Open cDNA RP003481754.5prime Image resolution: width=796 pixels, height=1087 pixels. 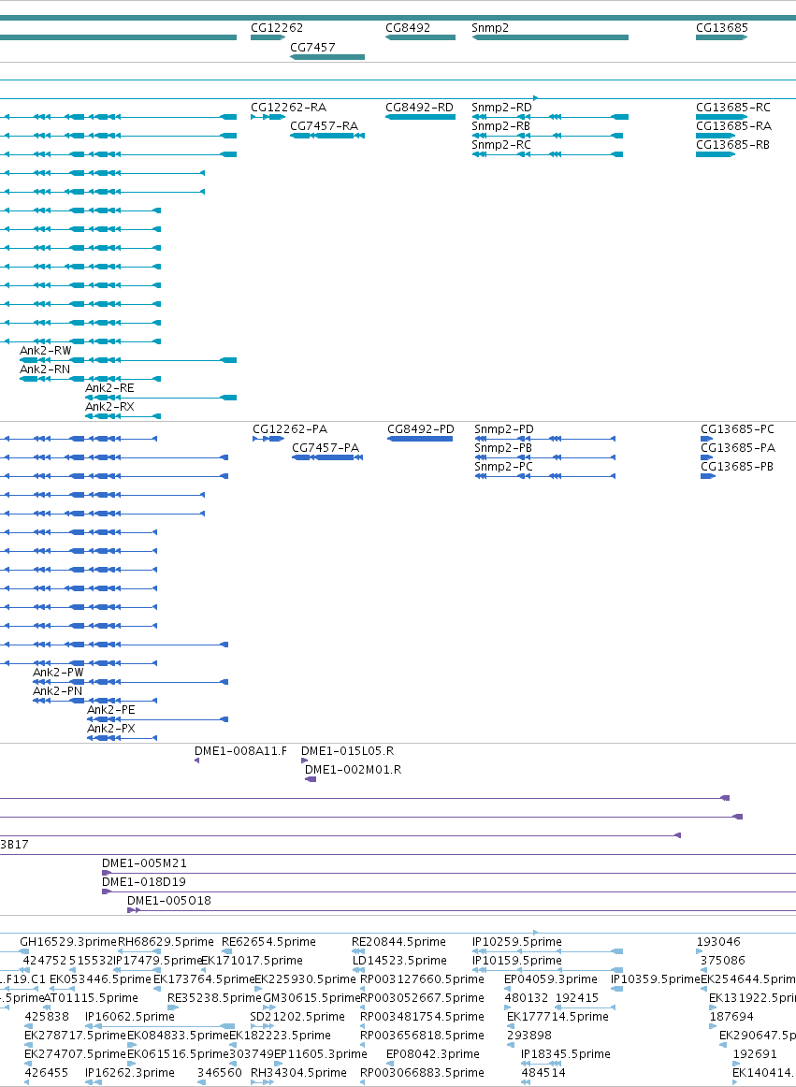[x=422, y=1016]
